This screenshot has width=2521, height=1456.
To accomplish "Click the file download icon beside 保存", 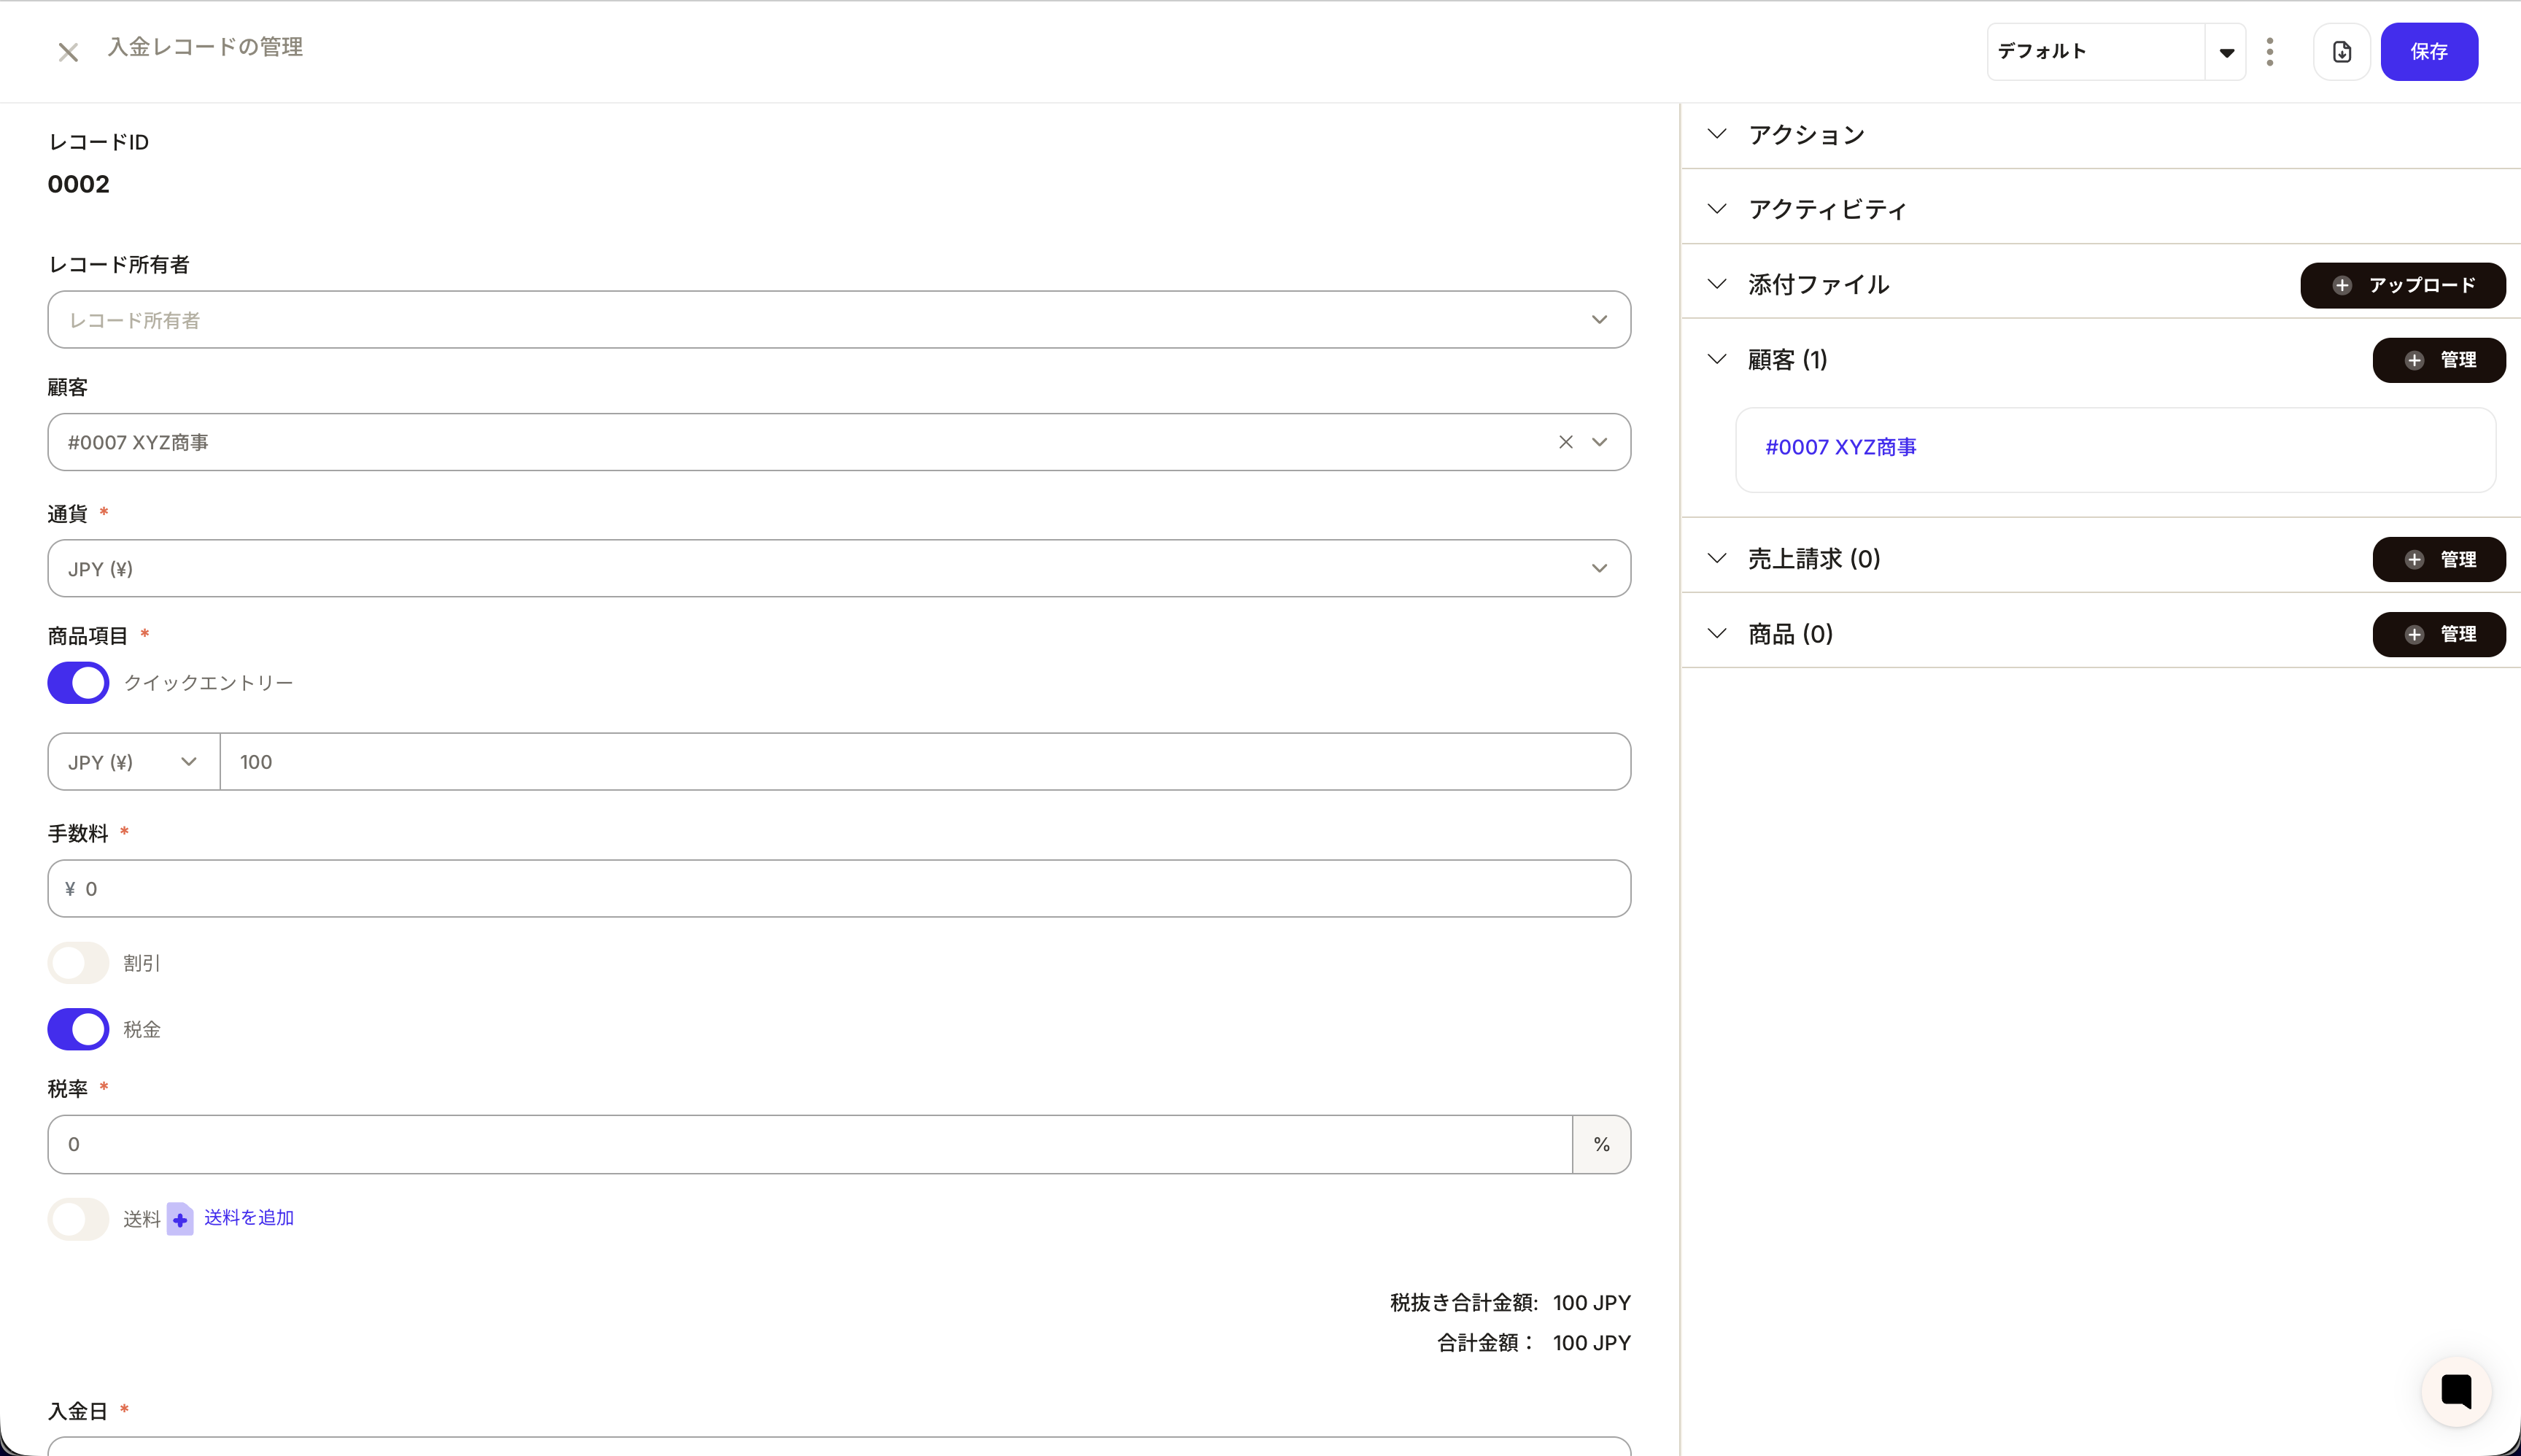I will tap(2341, 52).
